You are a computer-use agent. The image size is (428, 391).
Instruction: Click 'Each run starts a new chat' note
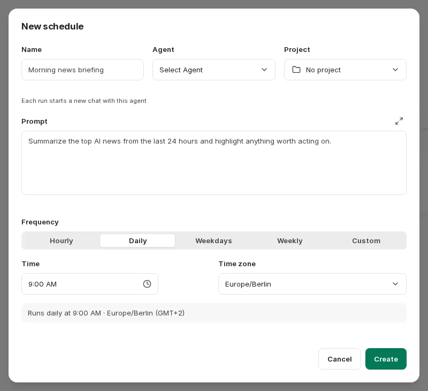(84, 101)
